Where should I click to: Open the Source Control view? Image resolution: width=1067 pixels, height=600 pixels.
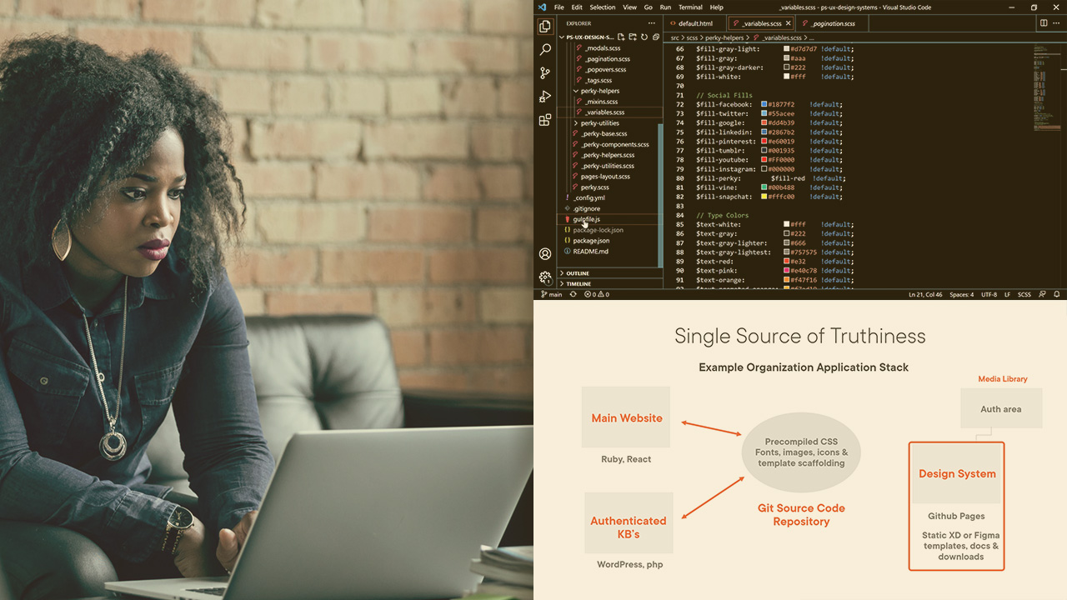tap(545, 73)
